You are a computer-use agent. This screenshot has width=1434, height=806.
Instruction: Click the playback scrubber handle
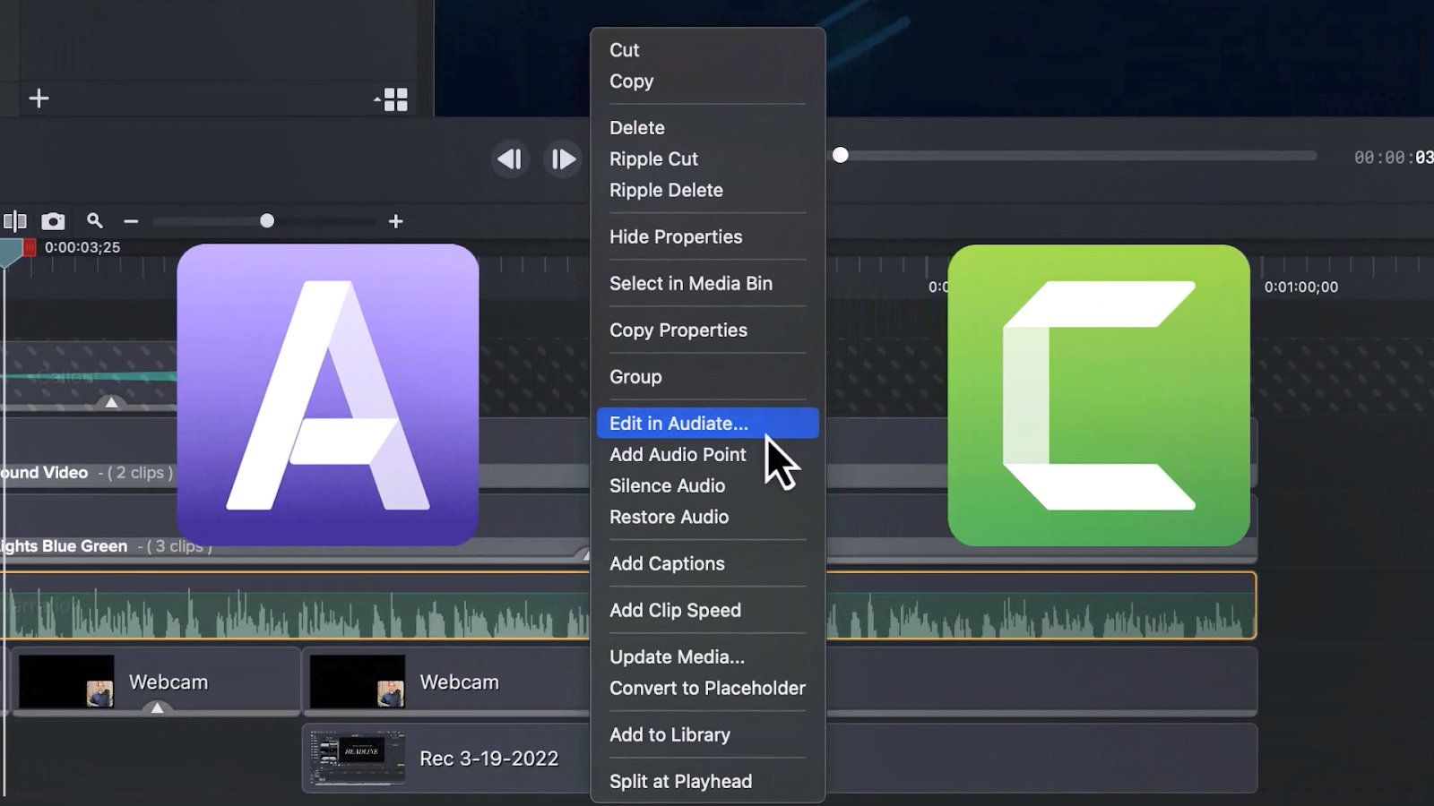841,155
